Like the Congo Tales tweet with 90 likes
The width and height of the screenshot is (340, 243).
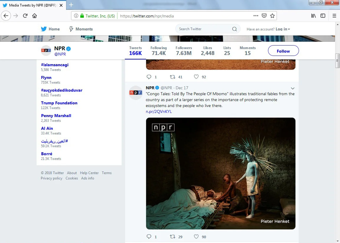click(196, 237)
